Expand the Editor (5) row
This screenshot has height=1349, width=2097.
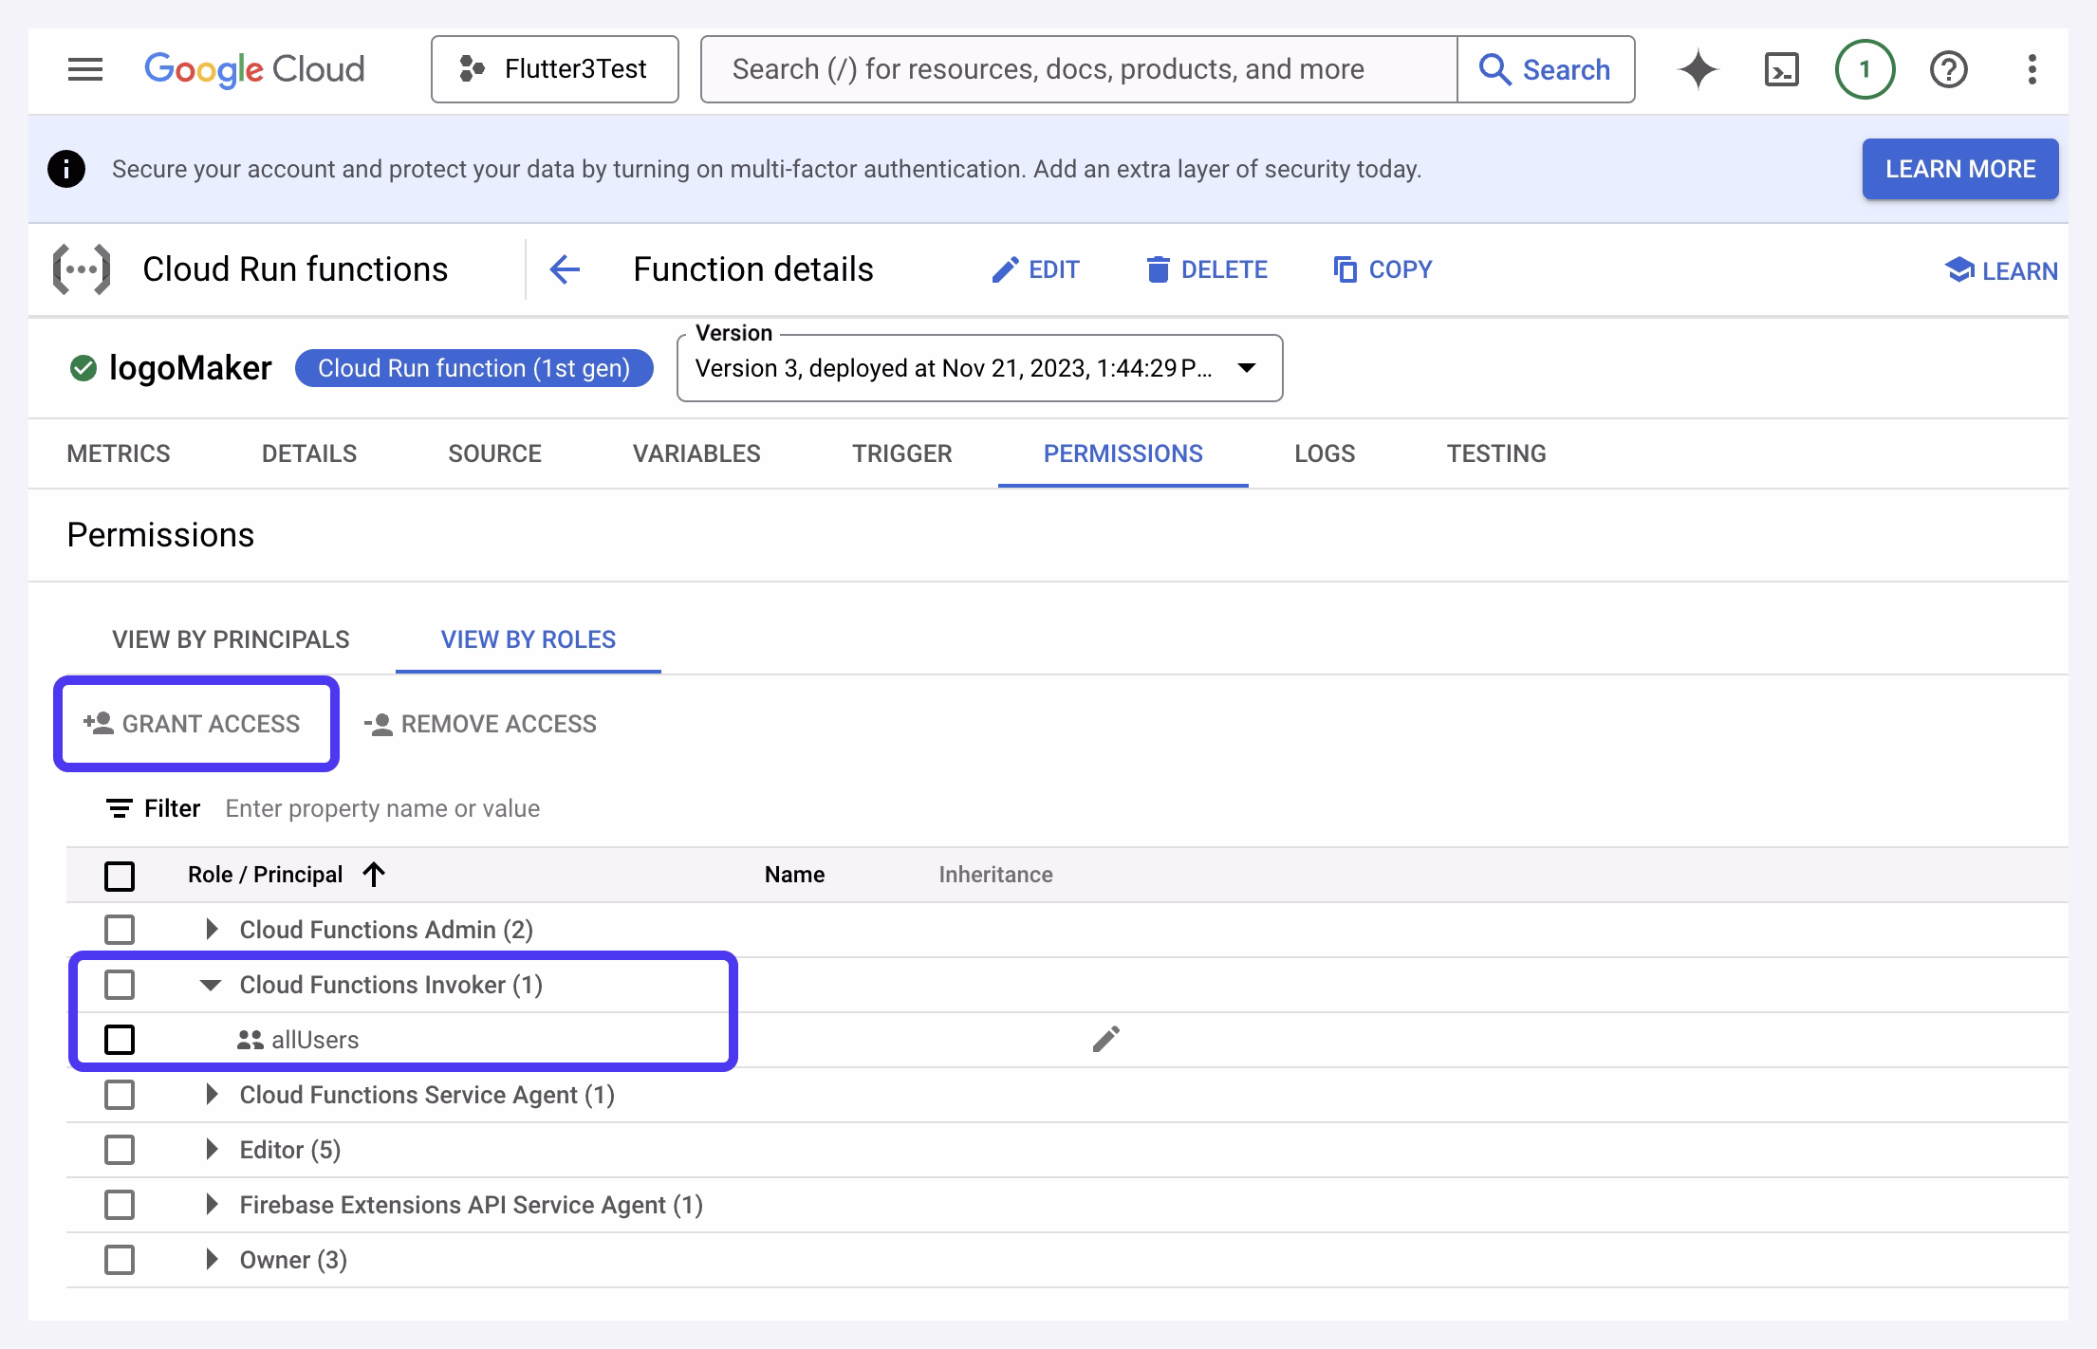coord(212,1150)
